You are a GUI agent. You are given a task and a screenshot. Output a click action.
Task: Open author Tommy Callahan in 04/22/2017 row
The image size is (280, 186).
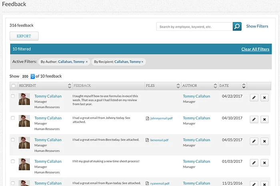196,96
